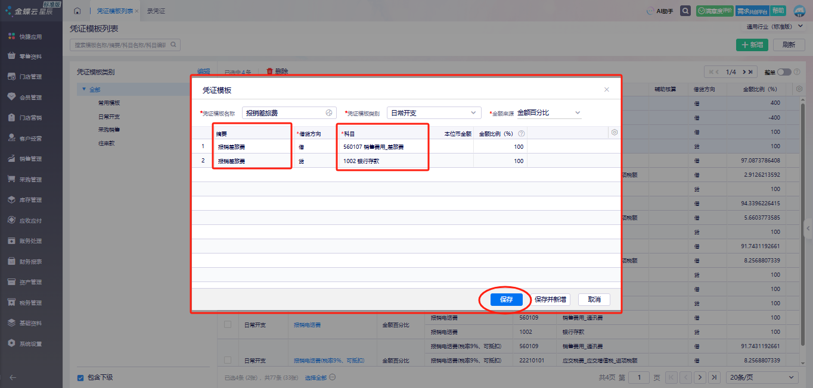Viewport: 813px width, 388px height.
Task: Open 财务报表 in the left sidebar
Action: [30, 261]
